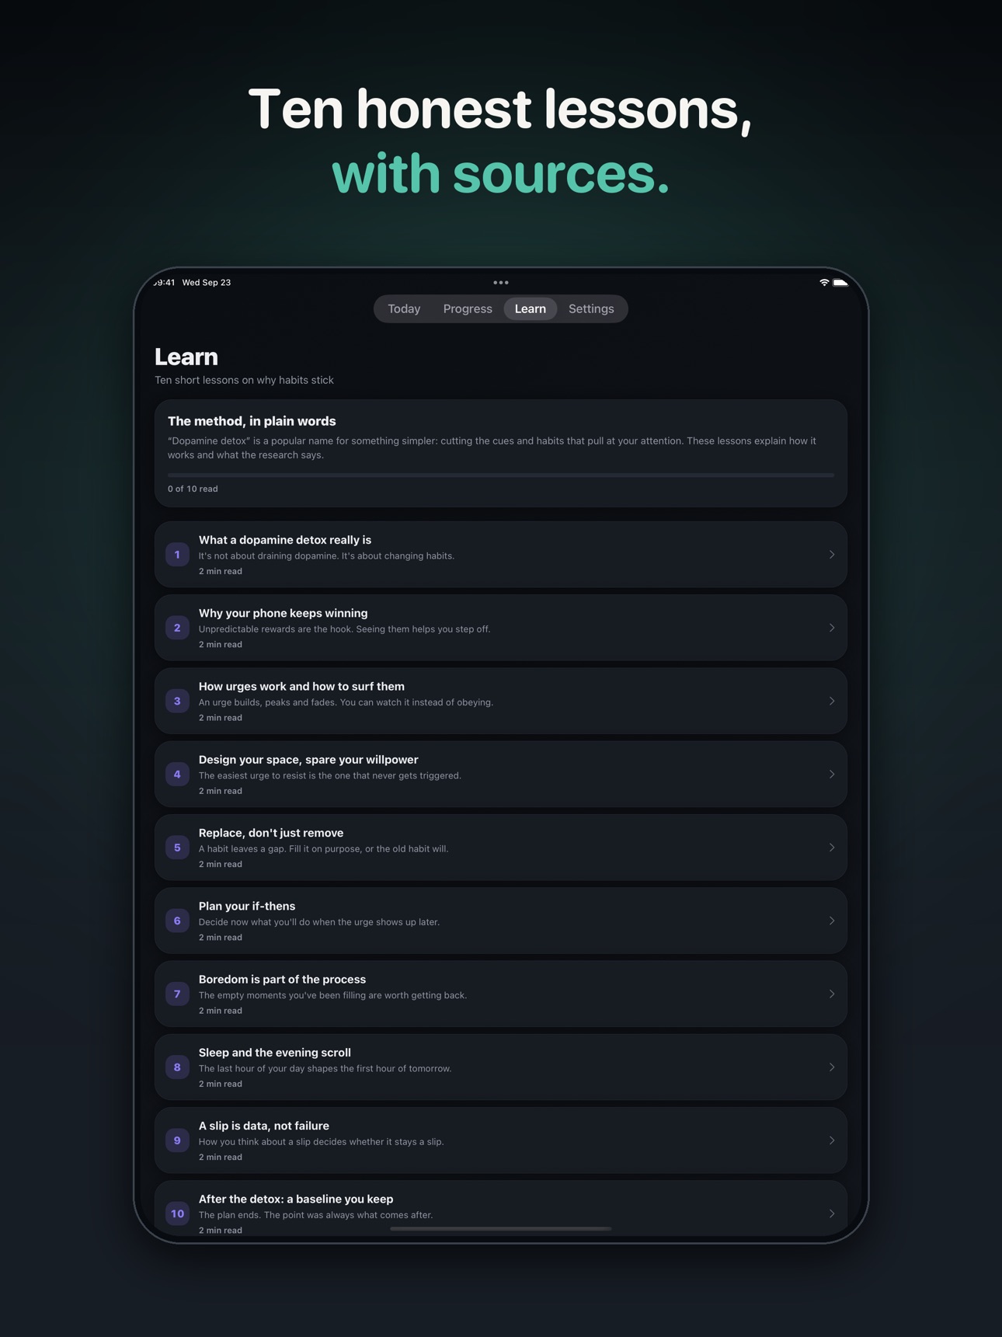This screenshot has height=1337, width=1002.
Task: Click 'An urge builds, peaks and fades' description
Action: click(x=346, y=702)
